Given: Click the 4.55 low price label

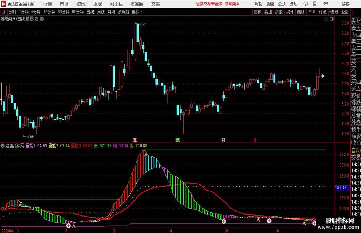Looking at the screenshot, I should coord(31,137).
